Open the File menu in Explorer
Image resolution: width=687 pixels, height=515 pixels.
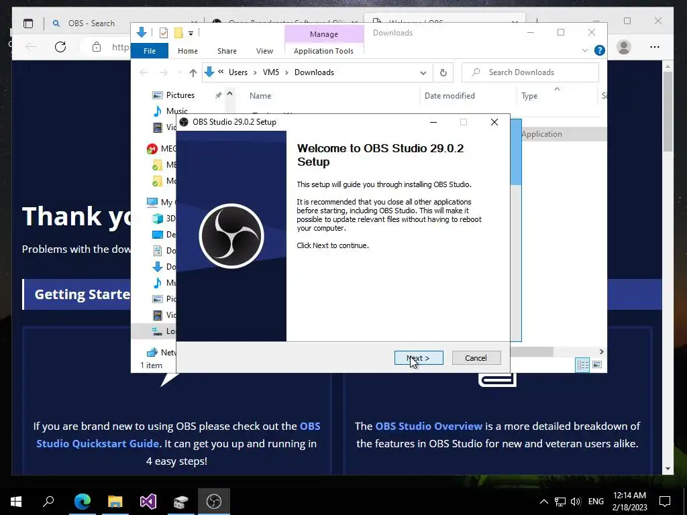(150, 51)
